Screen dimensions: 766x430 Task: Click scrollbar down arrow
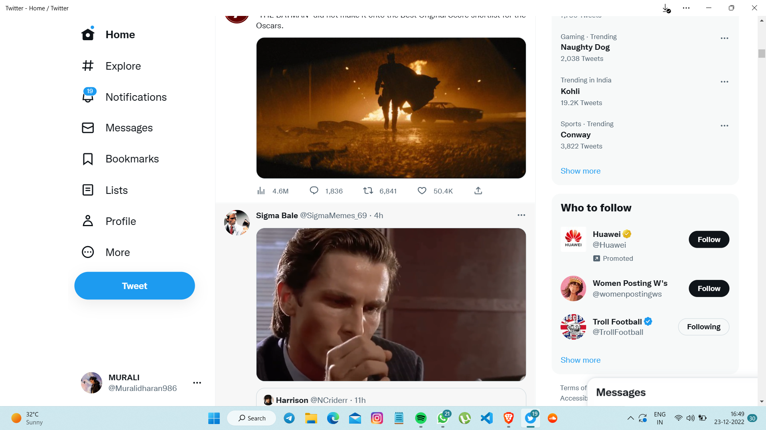pyautogui.click(x=762, y=401)
